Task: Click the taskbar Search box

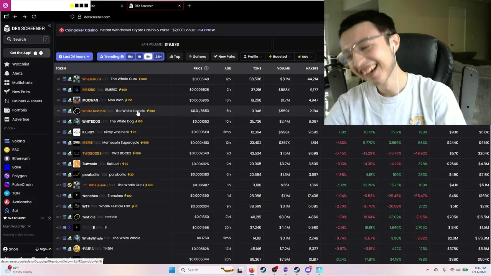Action: (x=207, y=270)
